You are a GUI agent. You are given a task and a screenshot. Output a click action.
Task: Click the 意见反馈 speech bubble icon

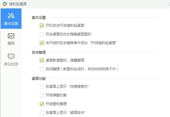coord(11,56)
